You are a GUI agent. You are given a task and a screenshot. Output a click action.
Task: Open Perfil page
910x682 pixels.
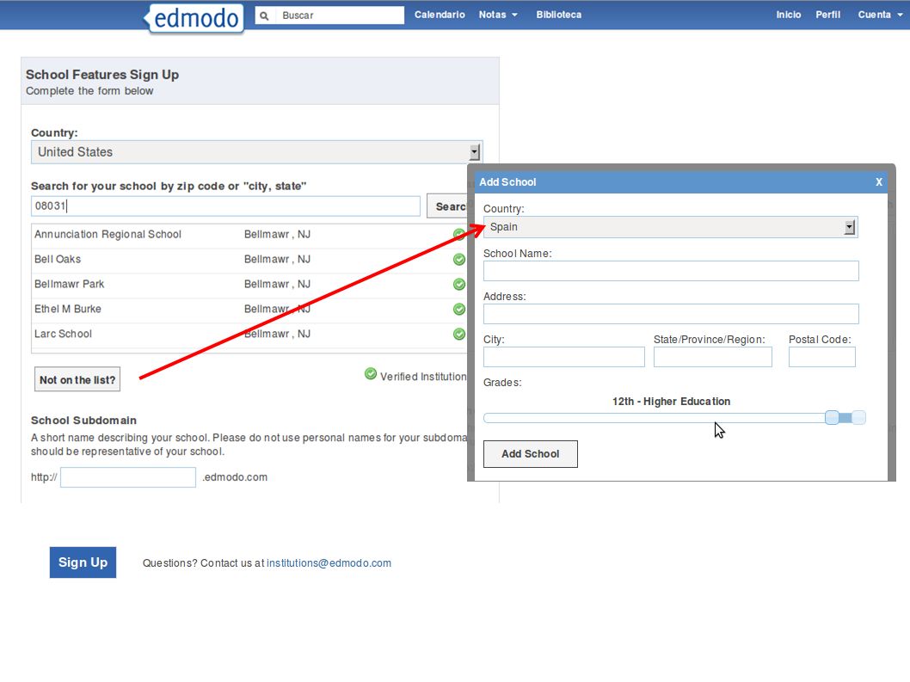coord(827,15)
